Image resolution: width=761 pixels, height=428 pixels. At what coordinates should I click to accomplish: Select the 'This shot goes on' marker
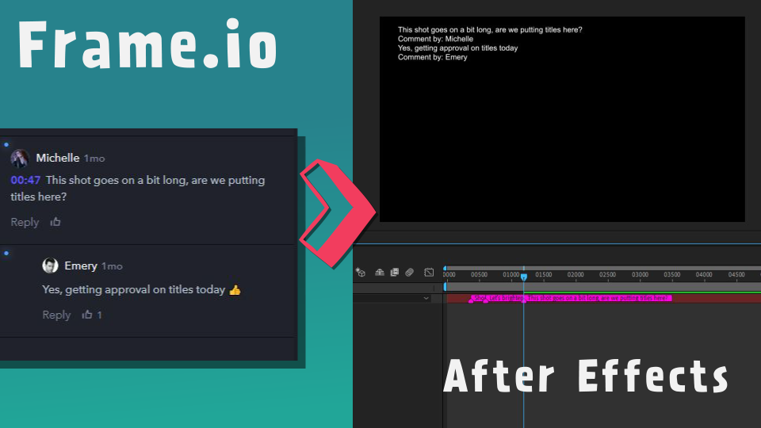tap(599, 298)
